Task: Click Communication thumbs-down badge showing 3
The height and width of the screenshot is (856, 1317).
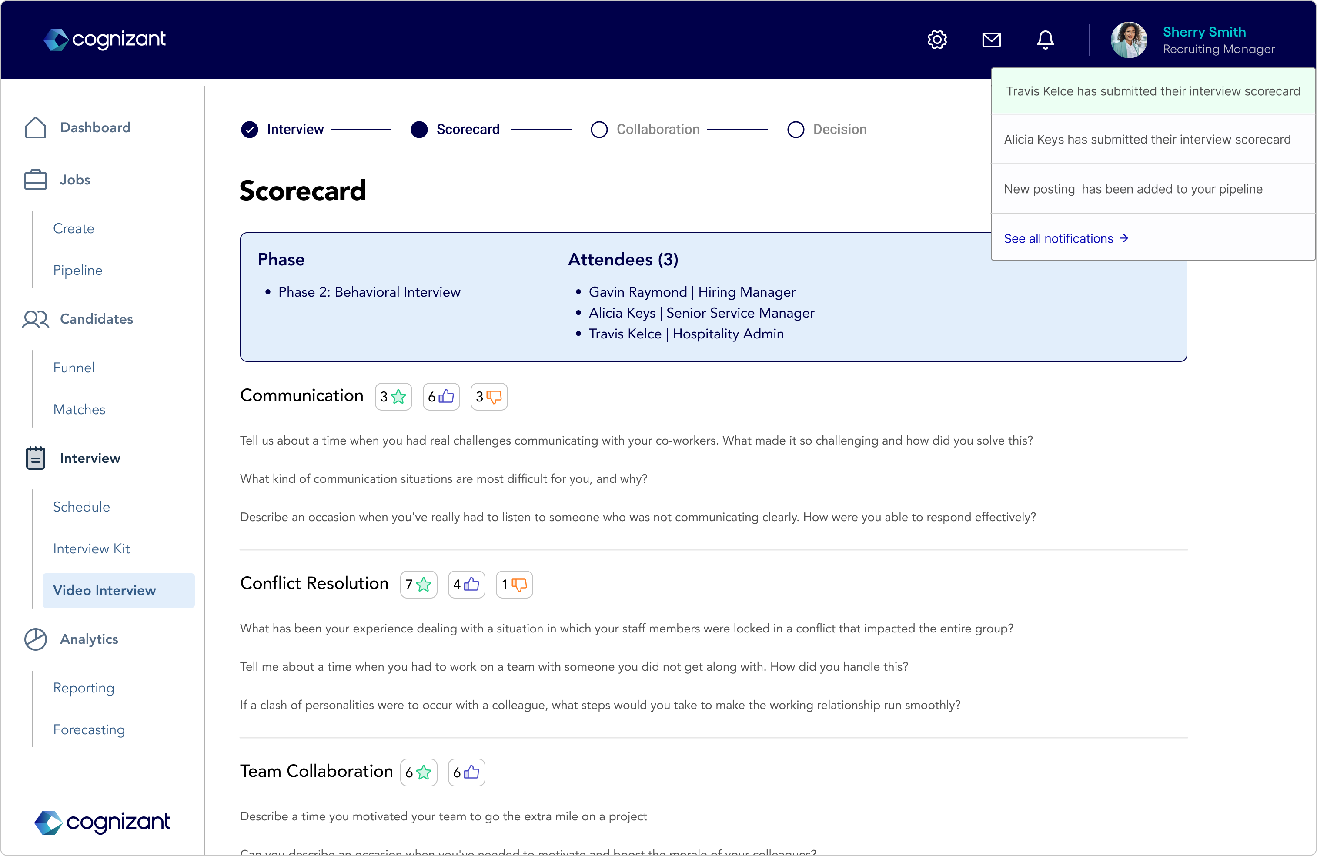Action: click(488, 396)
